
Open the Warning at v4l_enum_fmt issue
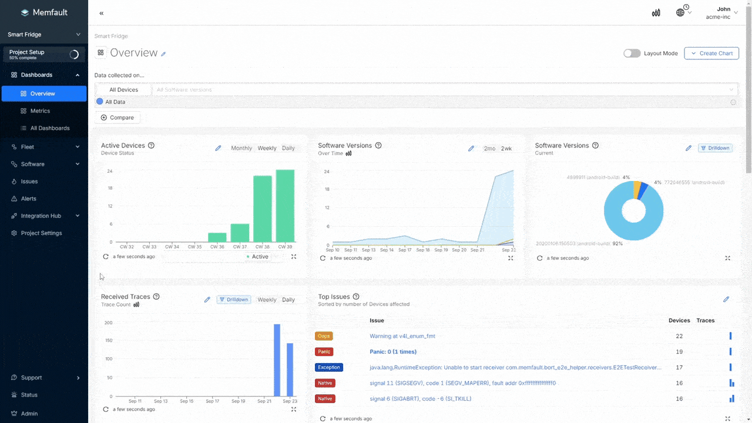[x=402, y=336]
